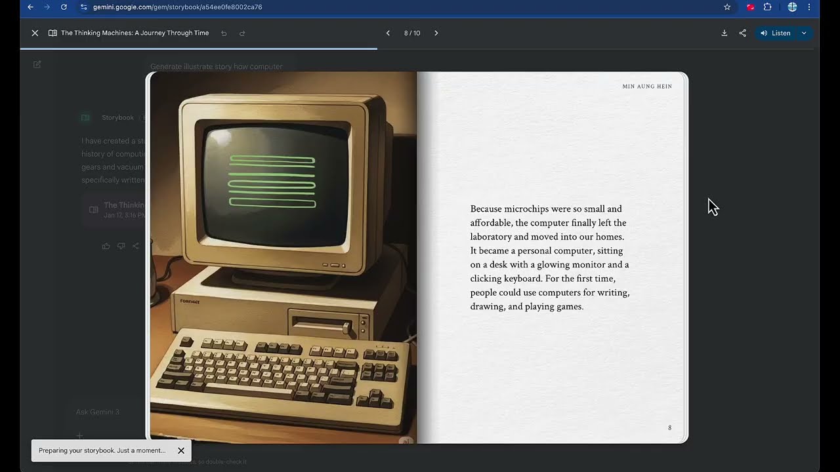Give the response a thumbs up

coord(106,246)
